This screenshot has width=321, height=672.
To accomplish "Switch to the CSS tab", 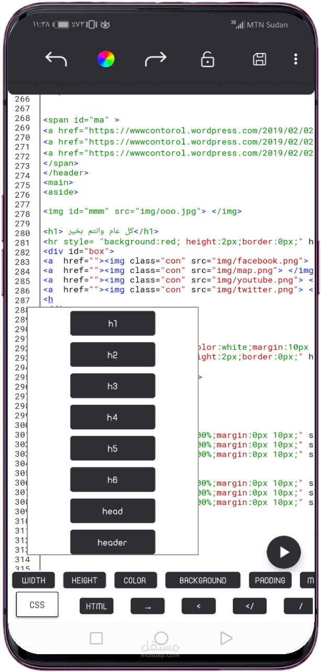I will point(37,604).
